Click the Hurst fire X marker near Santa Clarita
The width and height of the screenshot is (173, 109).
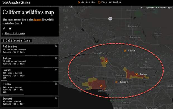coord(106,62)
